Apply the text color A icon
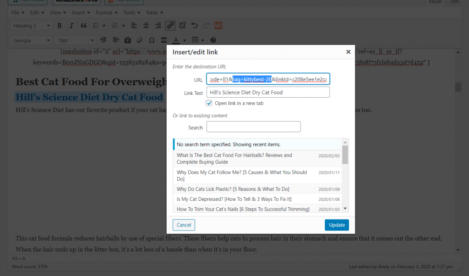Image resolution: width=469 pixels, height=276 pixels. click(x=176, y=40)
